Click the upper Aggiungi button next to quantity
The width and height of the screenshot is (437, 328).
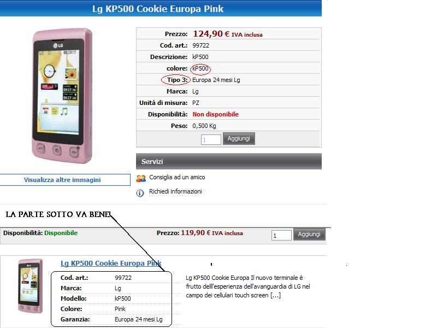(x=239, y=139)
